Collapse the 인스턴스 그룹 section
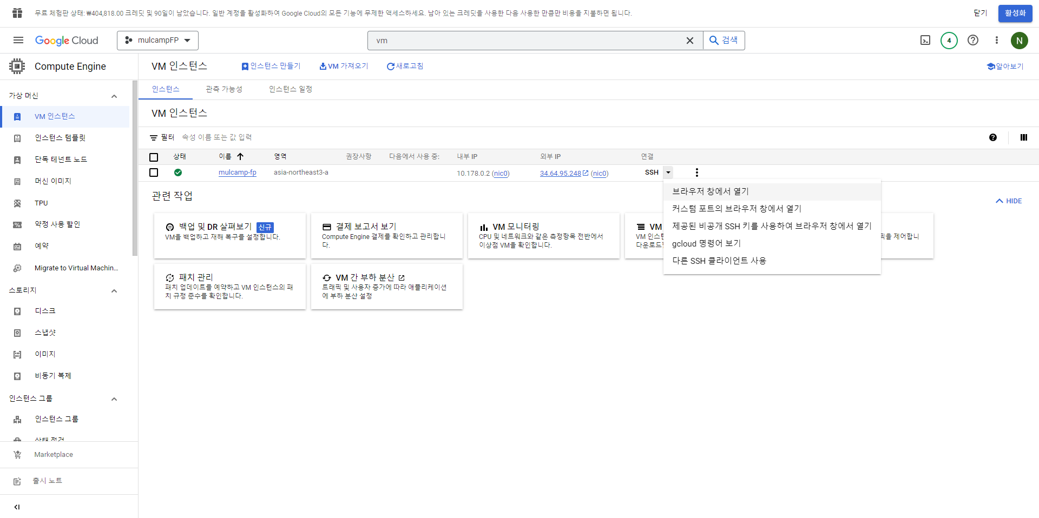1039x518 pixels. [114, 399]
